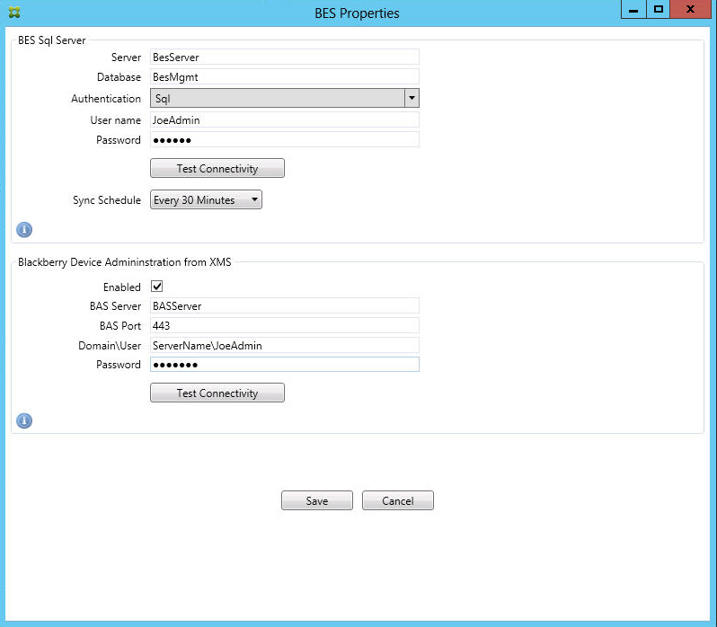This screenshot has height=627, width=717.
Task: Click the info icon in Blackberry Device Administration section
Action: tap(24, 420)
